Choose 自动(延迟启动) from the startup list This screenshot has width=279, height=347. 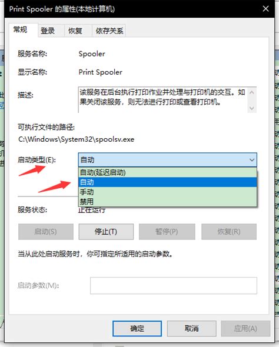(168, 172)
